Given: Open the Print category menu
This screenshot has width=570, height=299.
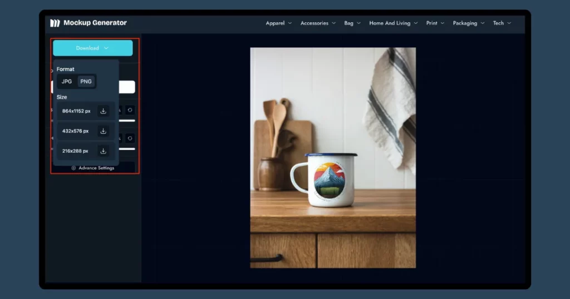Looking at the screenshot, I should click(x=435, y=23).
